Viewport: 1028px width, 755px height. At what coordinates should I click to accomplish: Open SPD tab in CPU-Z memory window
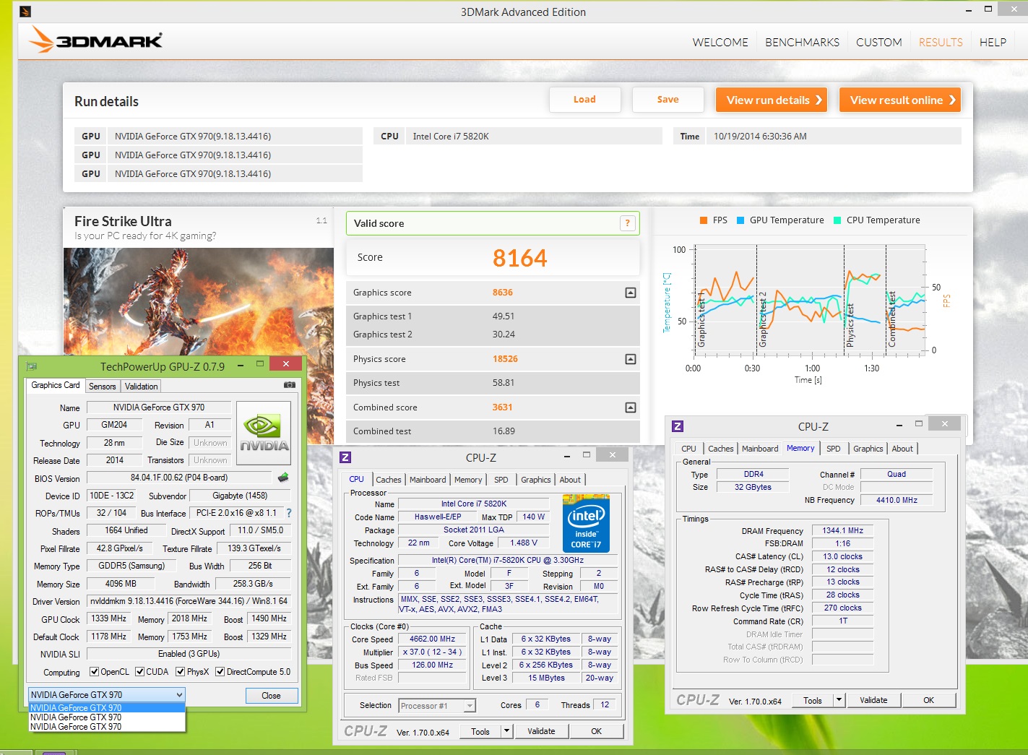[x=833, y=449]
